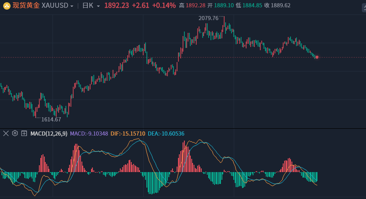Toggle the orange DIF line legend

tap(128, 134)
